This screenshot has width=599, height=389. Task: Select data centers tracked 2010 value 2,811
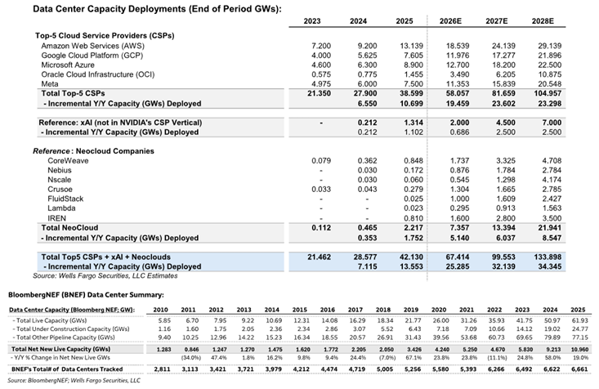[162, 369]
